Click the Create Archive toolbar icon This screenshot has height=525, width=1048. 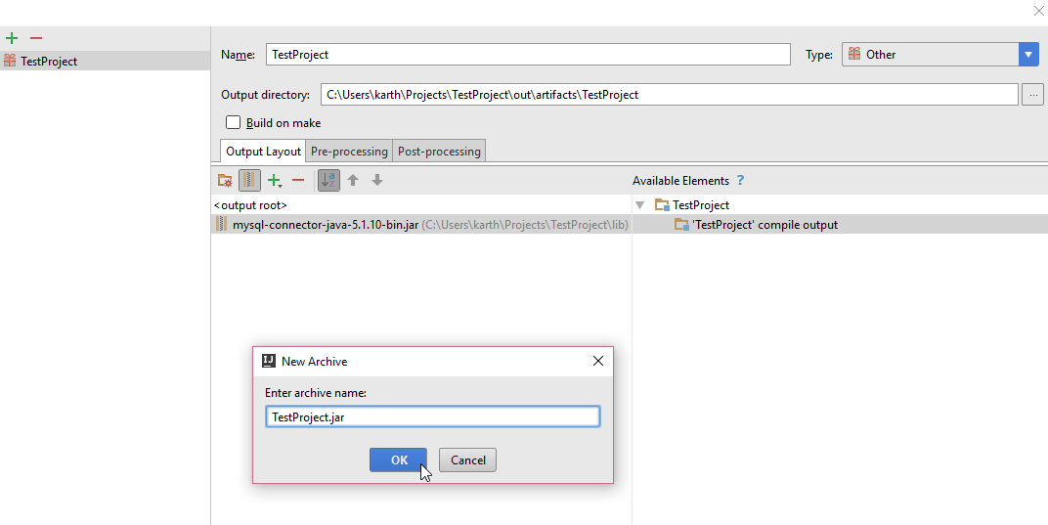click(x=249, y=181)
